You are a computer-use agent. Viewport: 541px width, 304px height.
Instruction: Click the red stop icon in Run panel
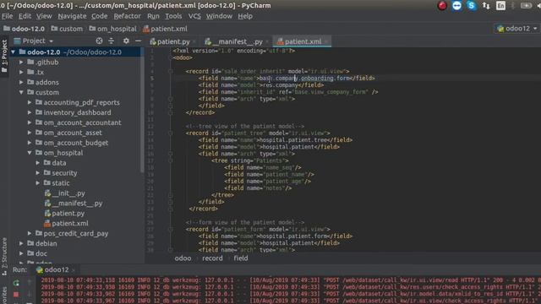click(x=16, y=295)
